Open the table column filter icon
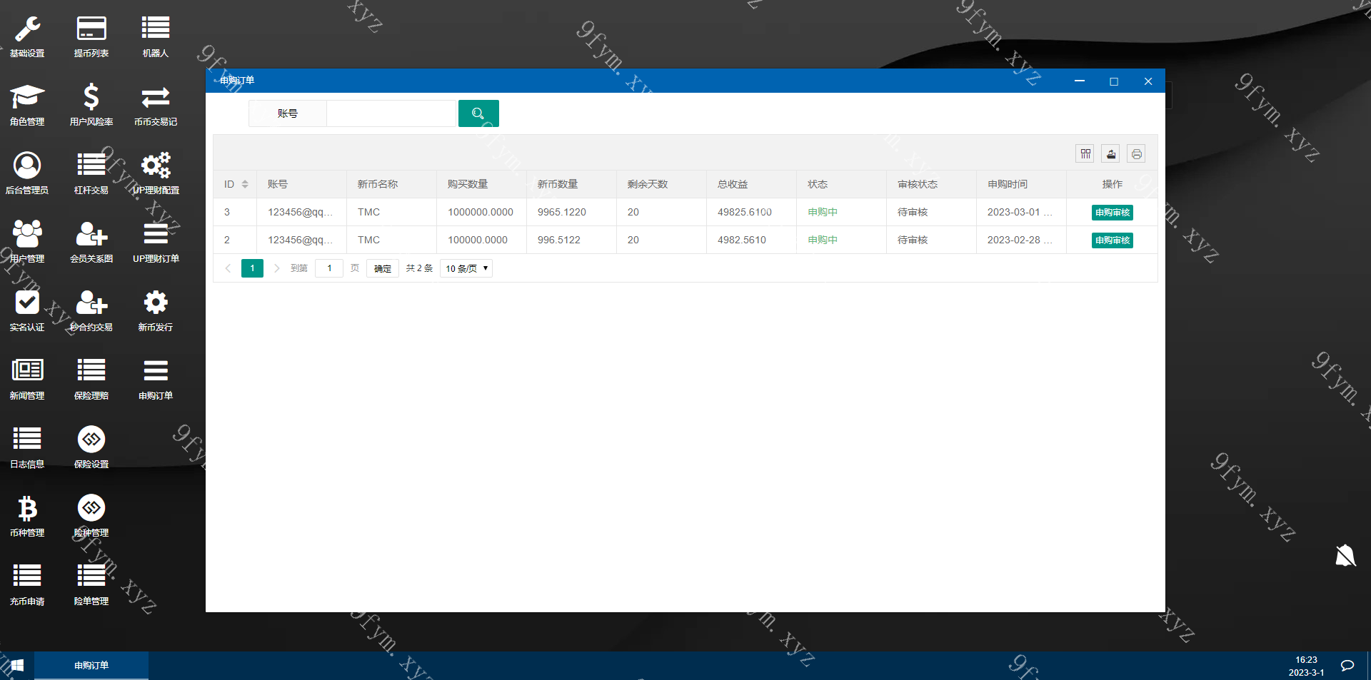This screenshot has width=1371, height=680. click(1085, 153)
